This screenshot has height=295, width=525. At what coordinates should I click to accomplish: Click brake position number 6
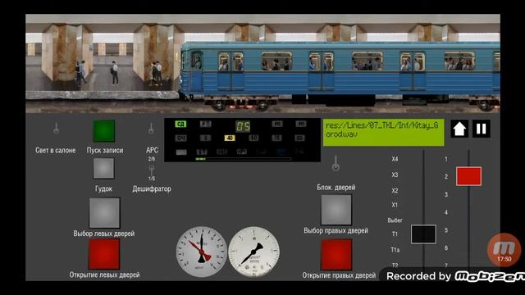click(446, 247)
